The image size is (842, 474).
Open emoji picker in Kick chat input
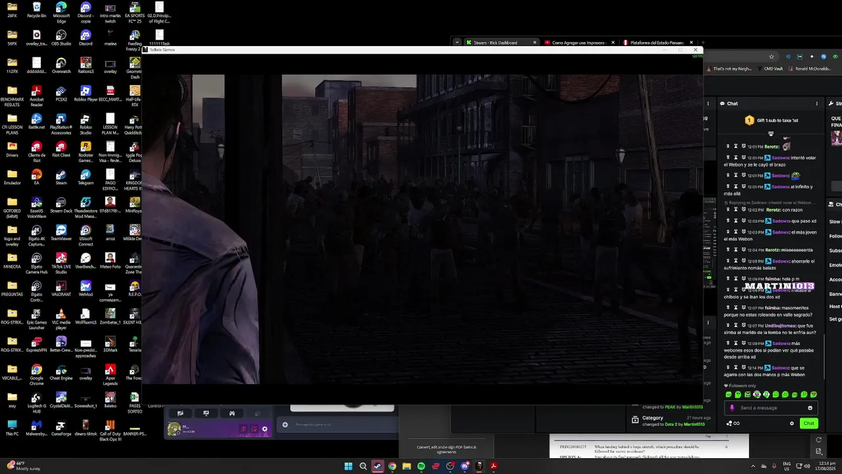pyautogui.click(x=810, y=408)
